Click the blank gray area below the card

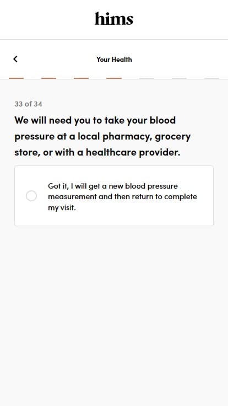pyautogui.click(x=114, y=311)
